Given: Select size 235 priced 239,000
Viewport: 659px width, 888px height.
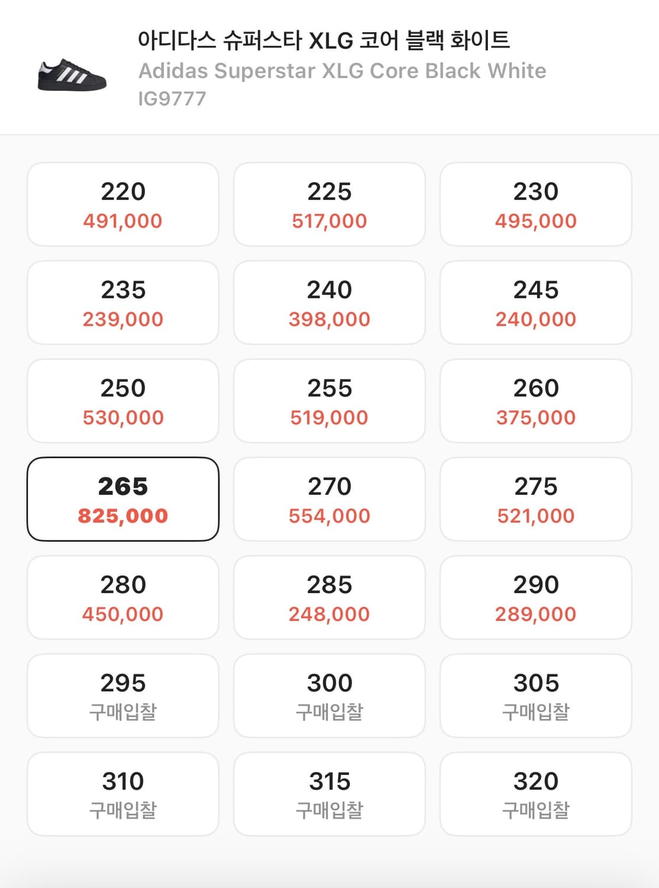Looking at the screenshot, I should (123, 303).
